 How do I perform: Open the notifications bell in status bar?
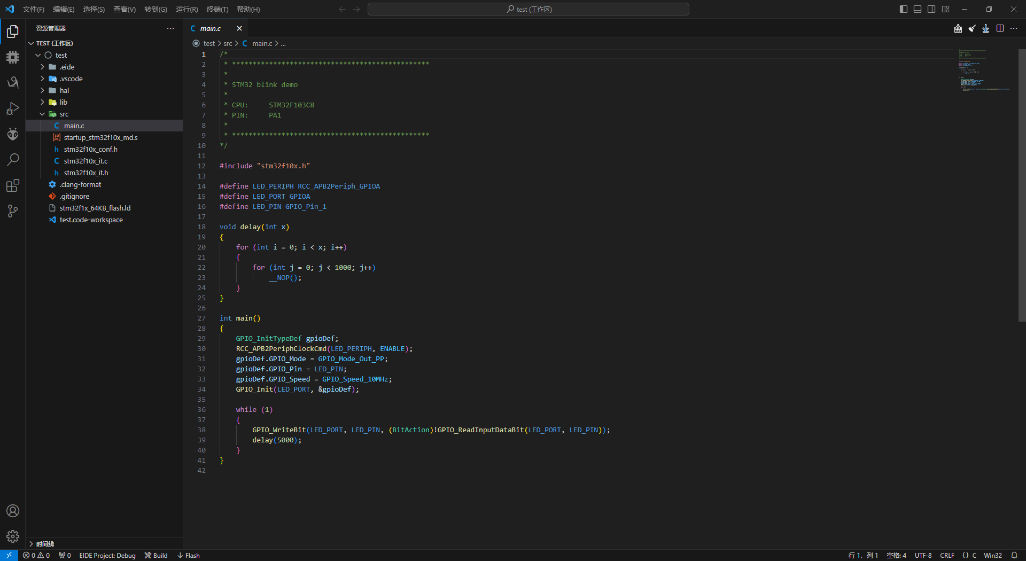pos(1014,555)
